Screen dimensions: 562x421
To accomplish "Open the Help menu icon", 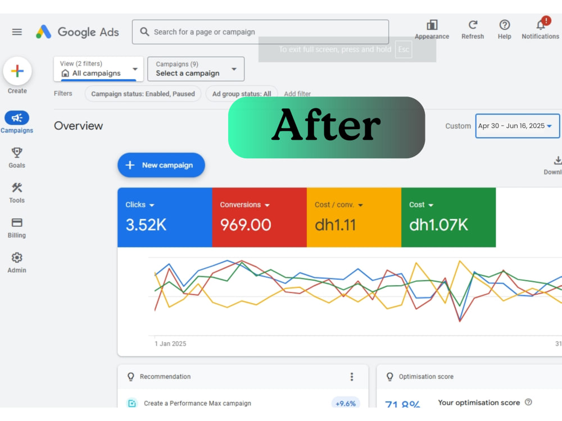I will point(504,29).
